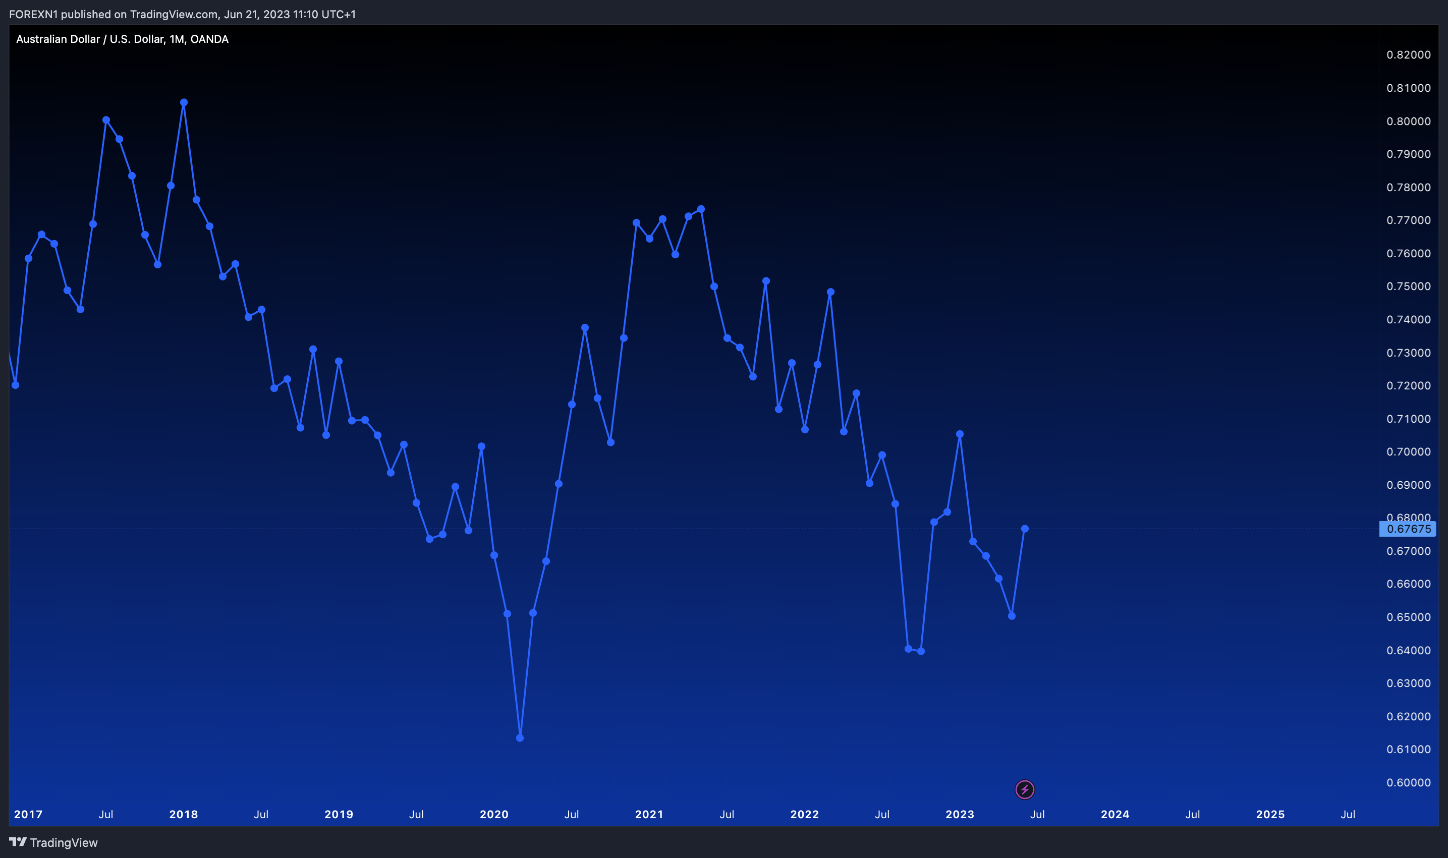Click the FOREXN1 published header text
This screenshot has height=858, width=1448.
182,14
